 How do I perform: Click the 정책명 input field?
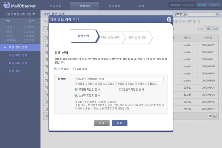pos(119,79)
